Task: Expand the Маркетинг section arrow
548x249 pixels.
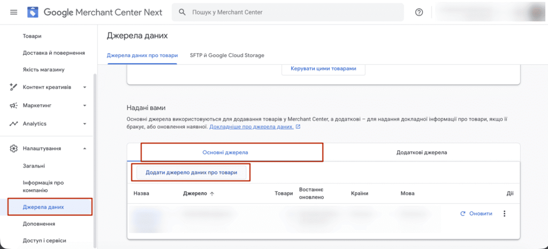Action: pos(85,105)
